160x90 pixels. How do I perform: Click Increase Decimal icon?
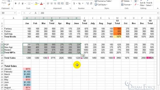(87, 3)
